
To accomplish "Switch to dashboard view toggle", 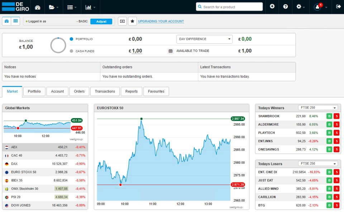I will (x=6, y=21).
